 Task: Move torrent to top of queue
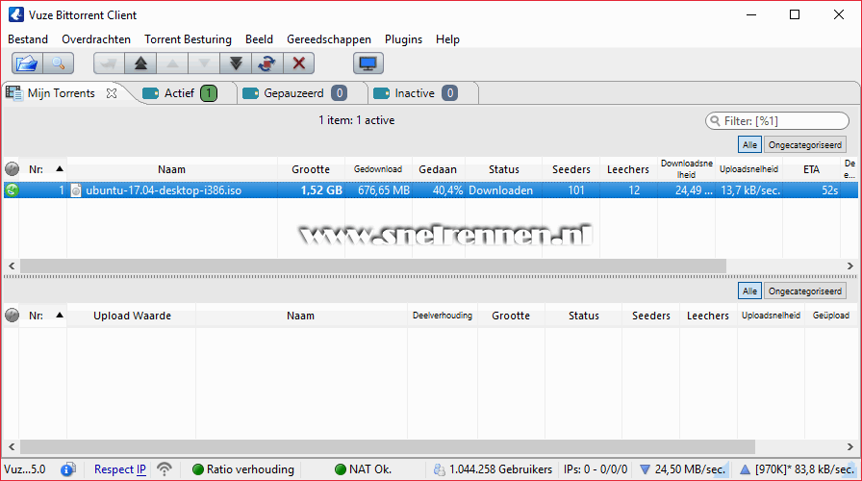click(x=140, y=63)
